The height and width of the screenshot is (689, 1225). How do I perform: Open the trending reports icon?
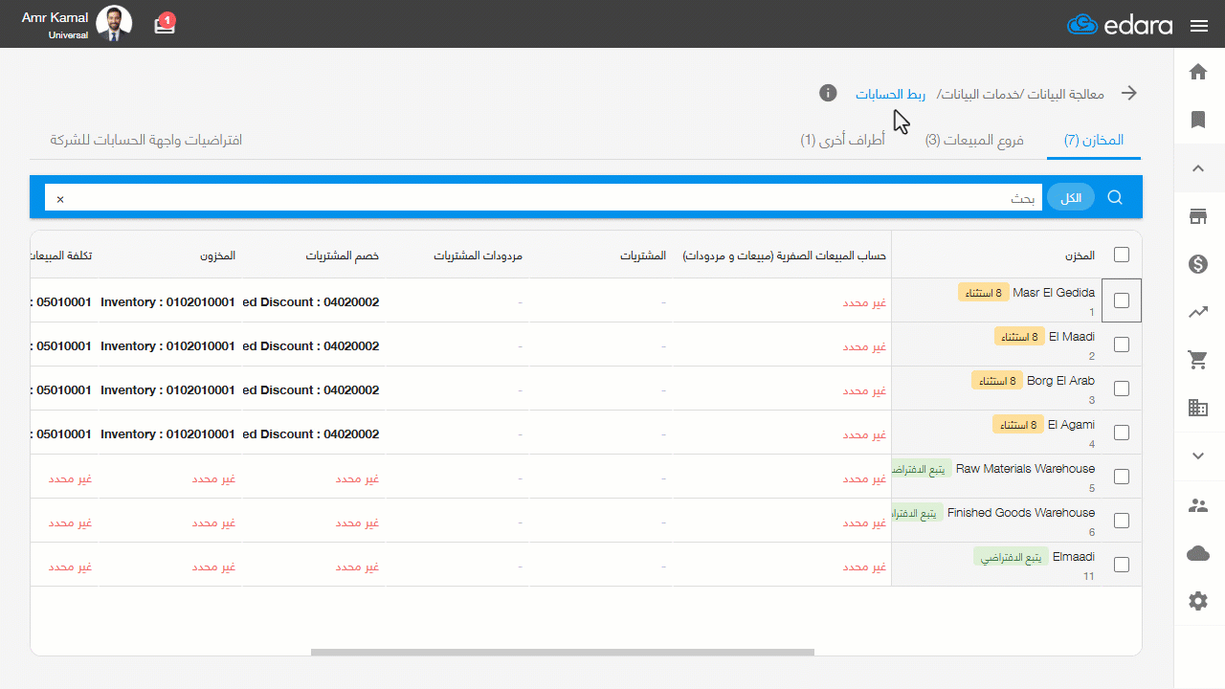pos(1197,312)
